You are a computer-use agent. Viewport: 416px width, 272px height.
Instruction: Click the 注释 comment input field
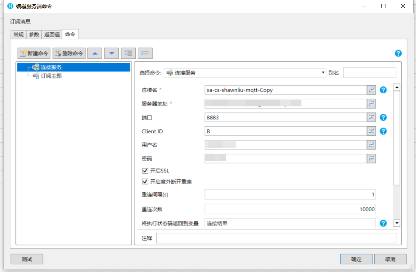pyautogui.click(x=276, y=238)
